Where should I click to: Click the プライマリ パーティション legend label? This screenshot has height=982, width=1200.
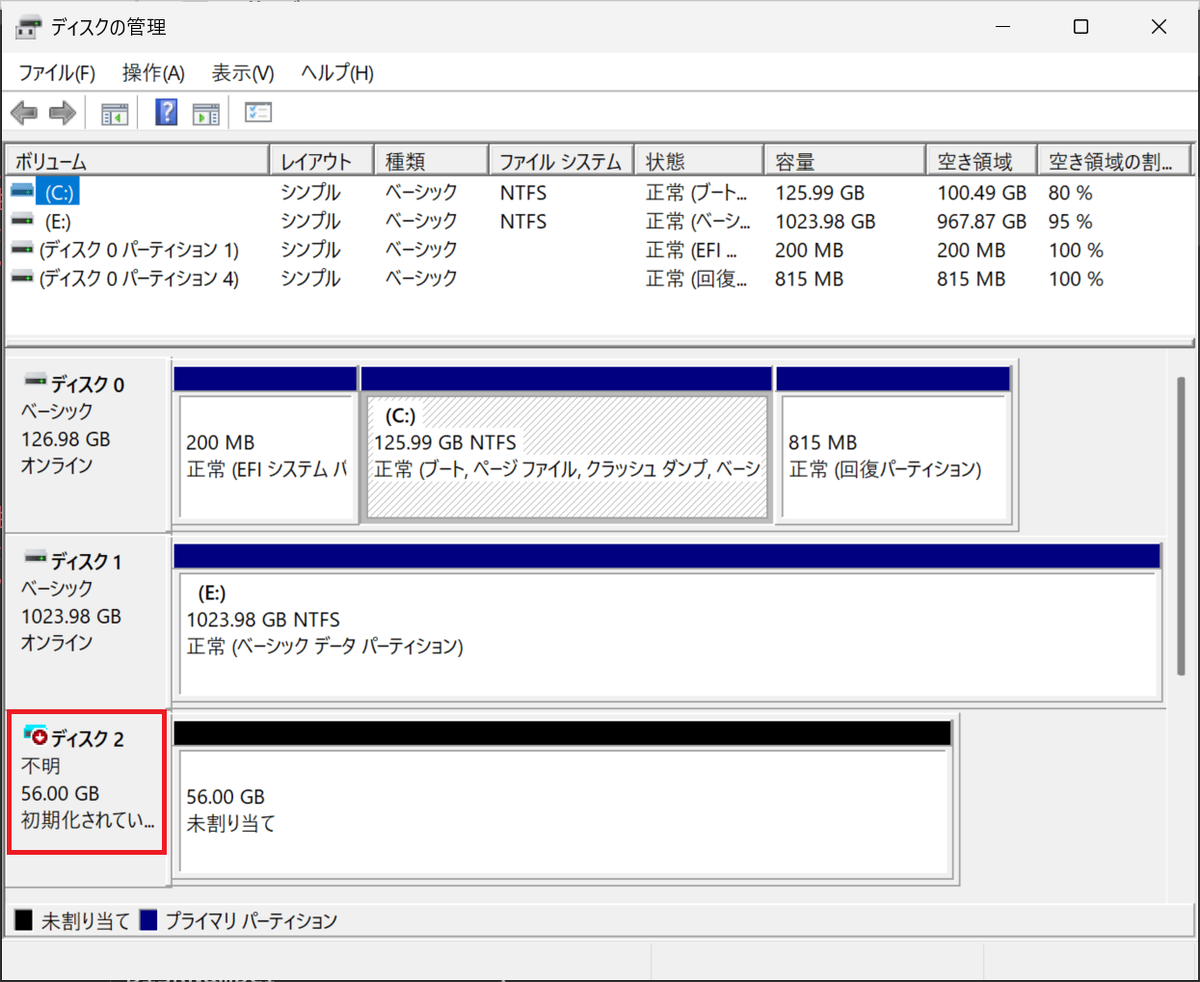[251, 921]
